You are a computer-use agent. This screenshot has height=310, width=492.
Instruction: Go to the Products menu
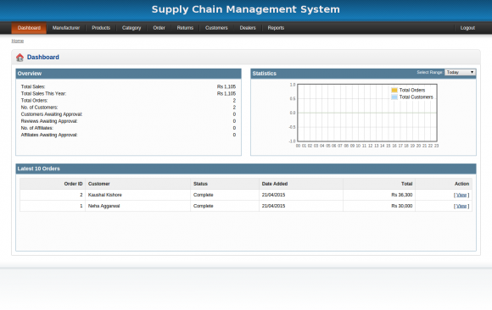(101, 28)
